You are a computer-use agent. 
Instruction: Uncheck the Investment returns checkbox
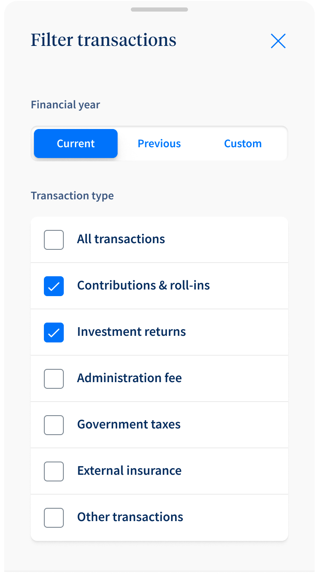click(x=54, y=333)
